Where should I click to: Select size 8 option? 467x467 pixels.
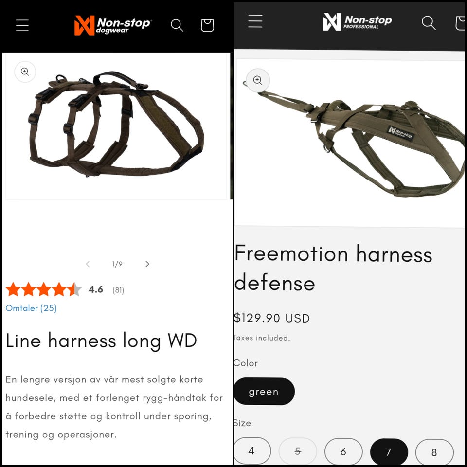434,452
